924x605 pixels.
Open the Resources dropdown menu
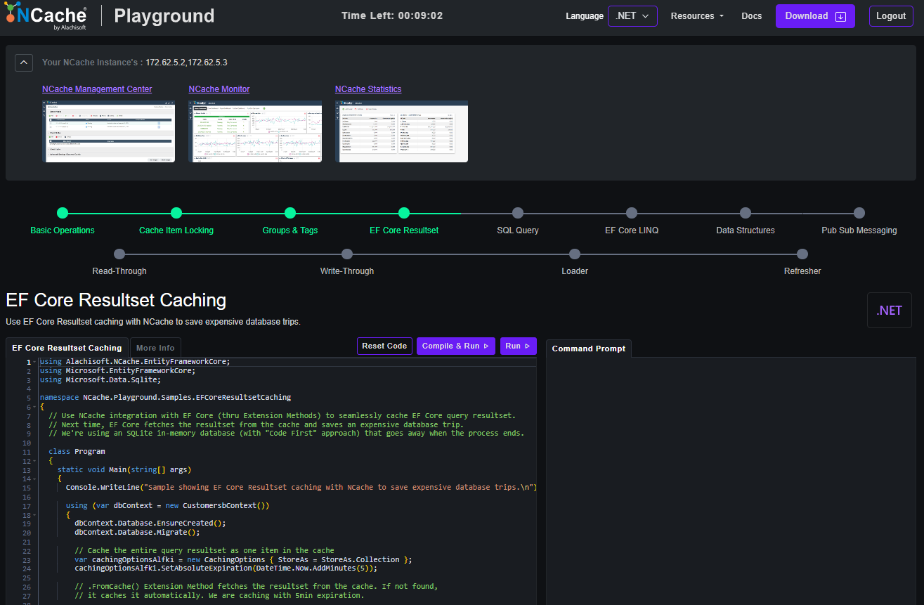click(x=697, y=16)
